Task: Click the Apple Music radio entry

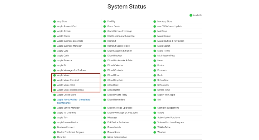Action: click(66, 85)
